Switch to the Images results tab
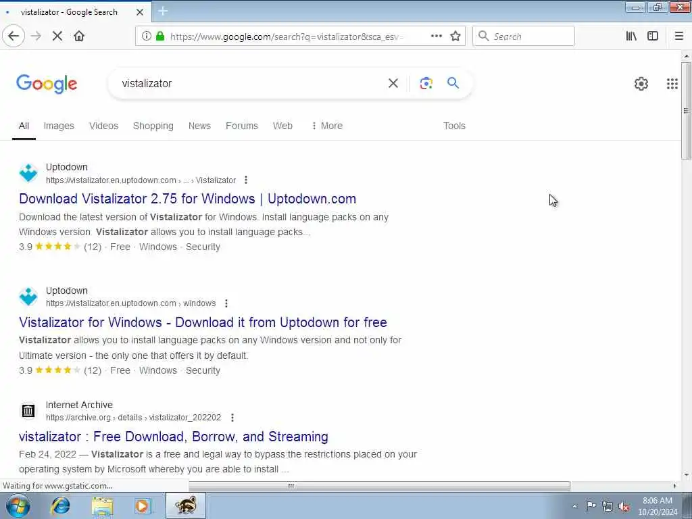This screenshot has height=519, width=692. pos(59,126)
